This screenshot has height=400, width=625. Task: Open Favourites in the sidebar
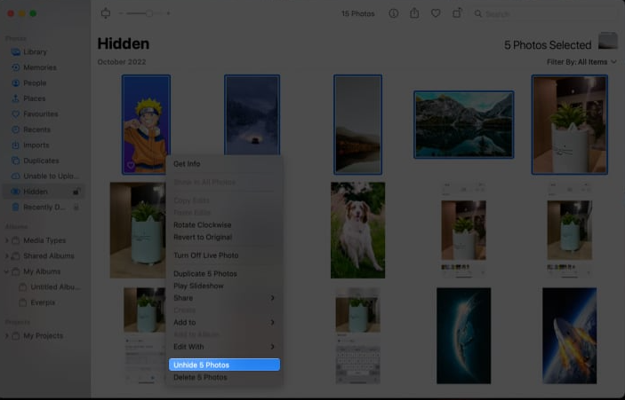point(44,114)
